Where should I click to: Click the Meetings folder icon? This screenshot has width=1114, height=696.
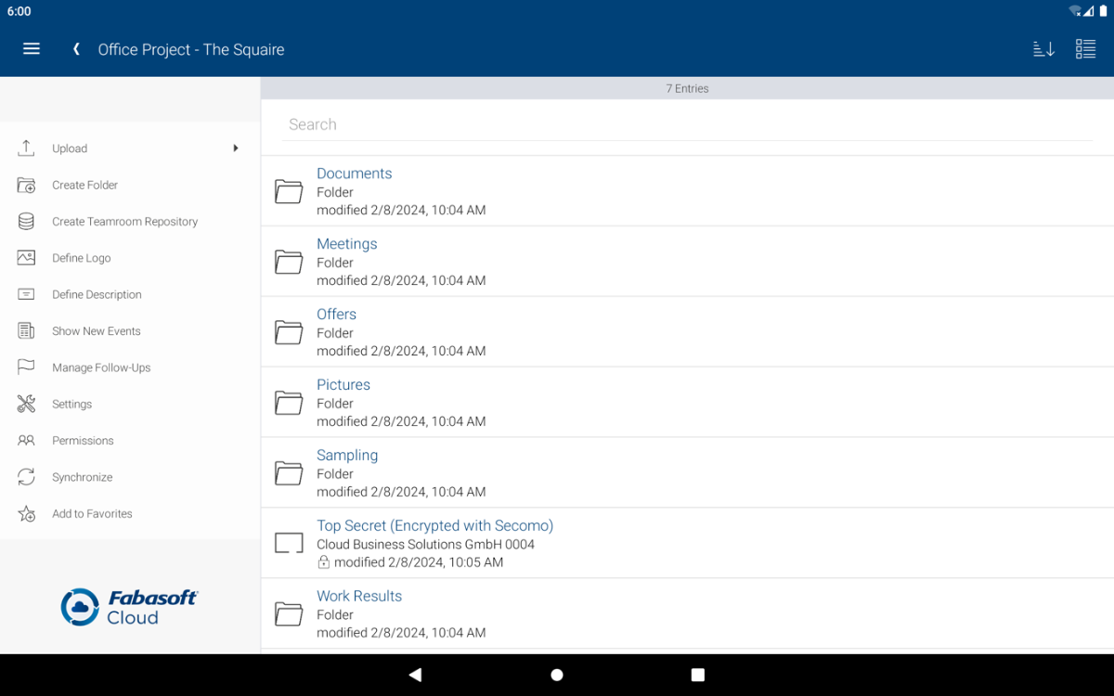click(x=289, y=262)
